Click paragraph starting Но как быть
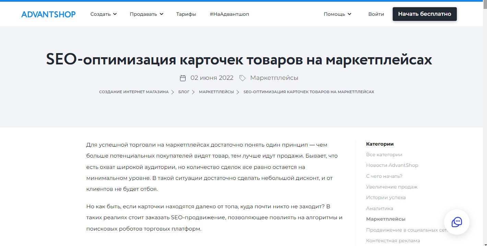Image resolution: width=487 pixels, height=246 pixels. (214, 218)
